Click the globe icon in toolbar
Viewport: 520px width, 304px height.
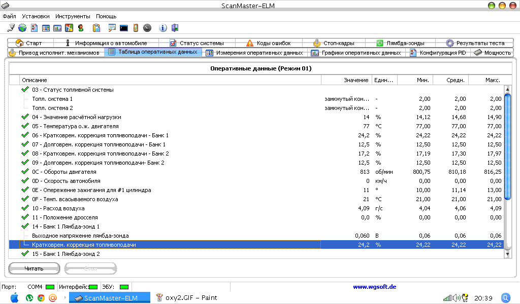pyautogui.click(x=22, y=28)
